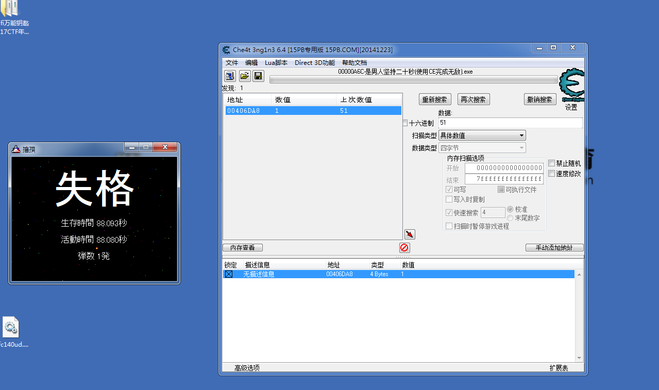Screen dimensions: 659x390
Task: Toggle the writable (可写) checkbox
Action: pos(449,190)
